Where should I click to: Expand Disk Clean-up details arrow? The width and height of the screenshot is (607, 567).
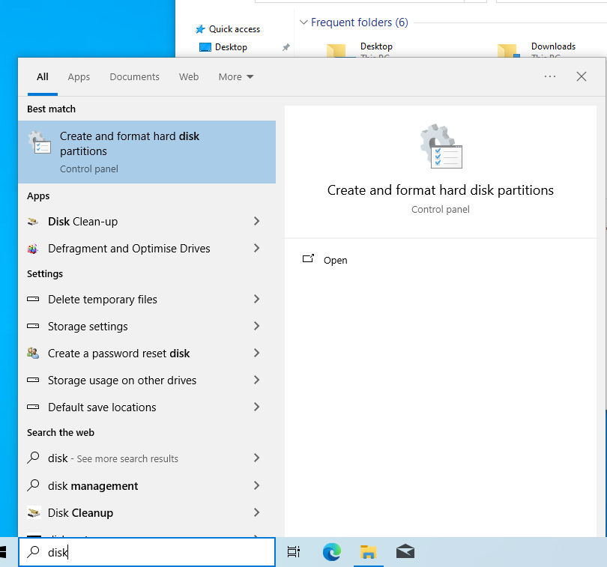(256, 222)
